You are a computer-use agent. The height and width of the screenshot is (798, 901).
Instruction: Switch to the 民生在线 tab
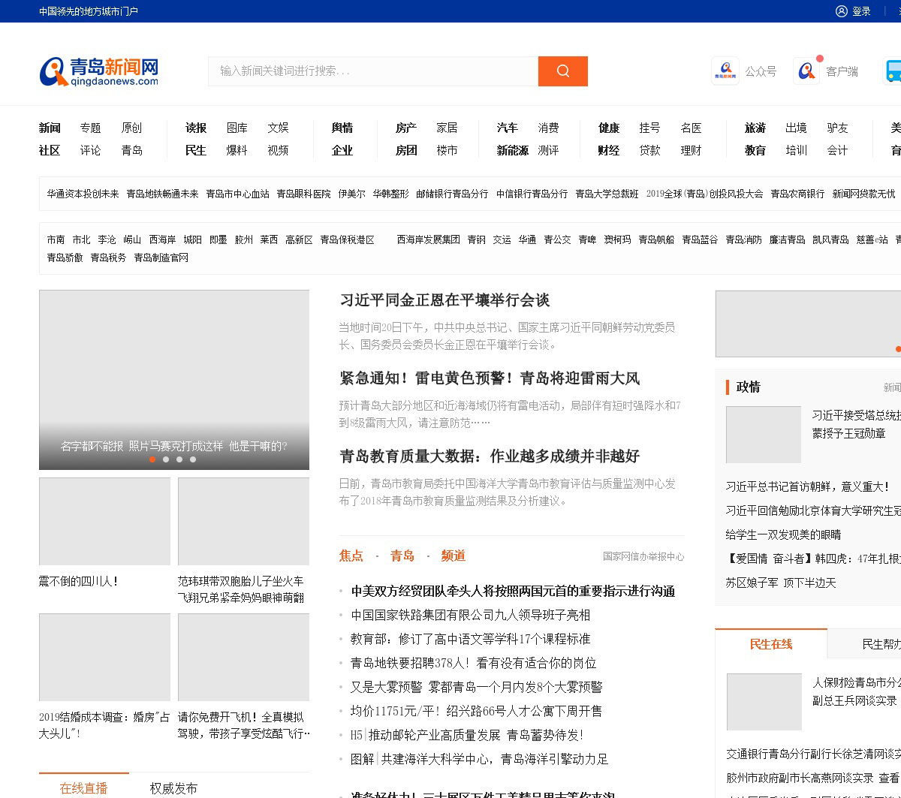[771, 644]
